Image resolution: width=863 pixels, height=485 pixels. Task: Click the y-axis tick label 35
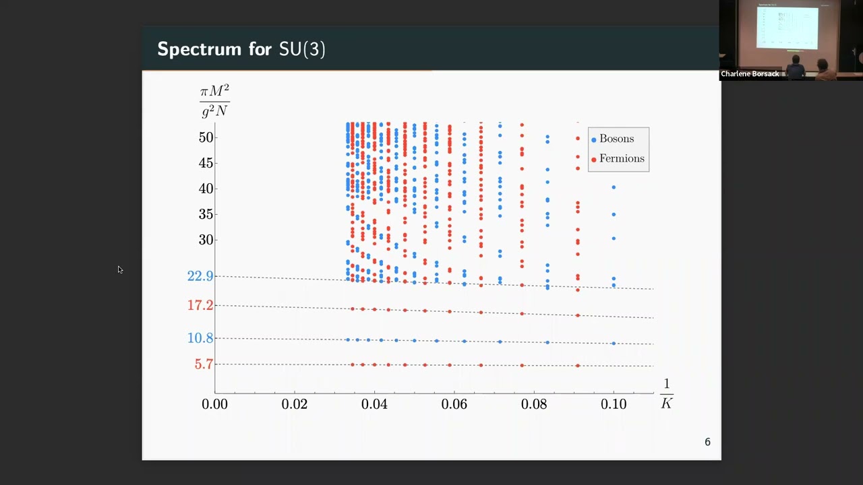pyautogui.click(x=206, y=214)
